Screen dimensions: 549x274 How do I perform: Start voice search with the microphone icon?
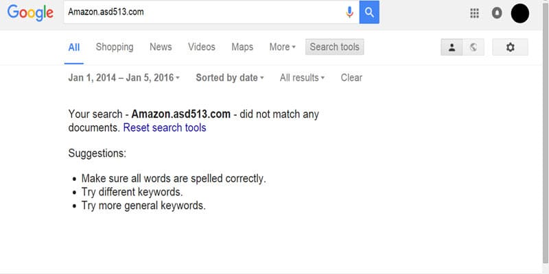point(349,12)
